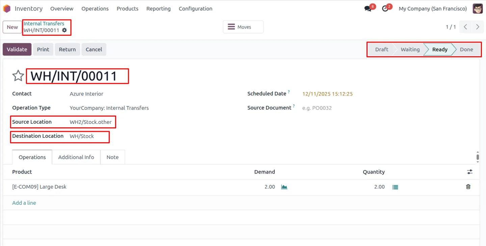This screenshot has height=246, width=486.
Task: Click the gear icon beside WH/INT/00011
Action: [64, 30]
